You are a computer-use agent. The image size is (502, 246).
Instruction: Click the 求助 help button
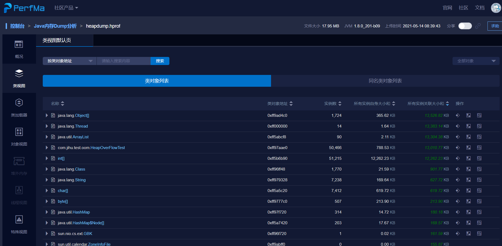point(495,26)
